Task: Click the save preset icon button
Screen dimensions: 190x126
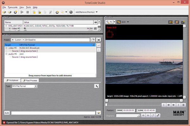Action: (x=93, y=40)
